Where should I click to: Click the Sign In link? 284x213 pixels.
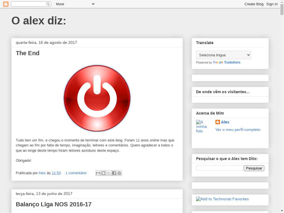272,4
